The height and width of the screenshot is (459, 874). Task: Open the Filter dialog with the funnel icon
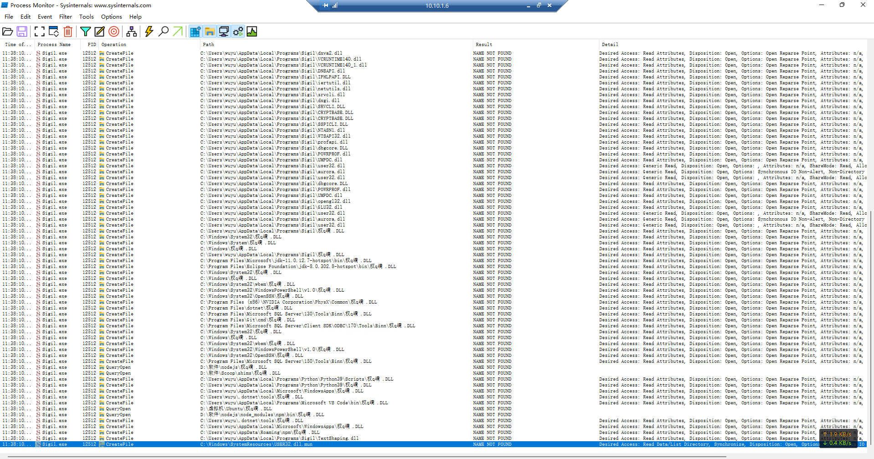[86, 31]
